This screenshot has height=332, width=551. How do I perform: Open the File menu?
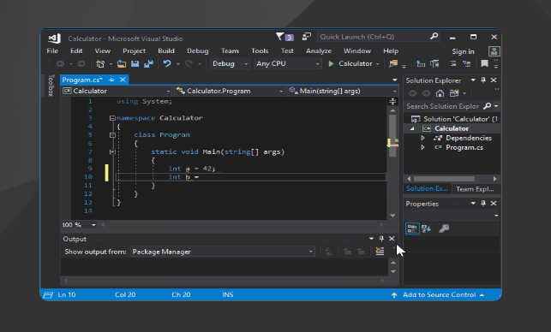52,50
